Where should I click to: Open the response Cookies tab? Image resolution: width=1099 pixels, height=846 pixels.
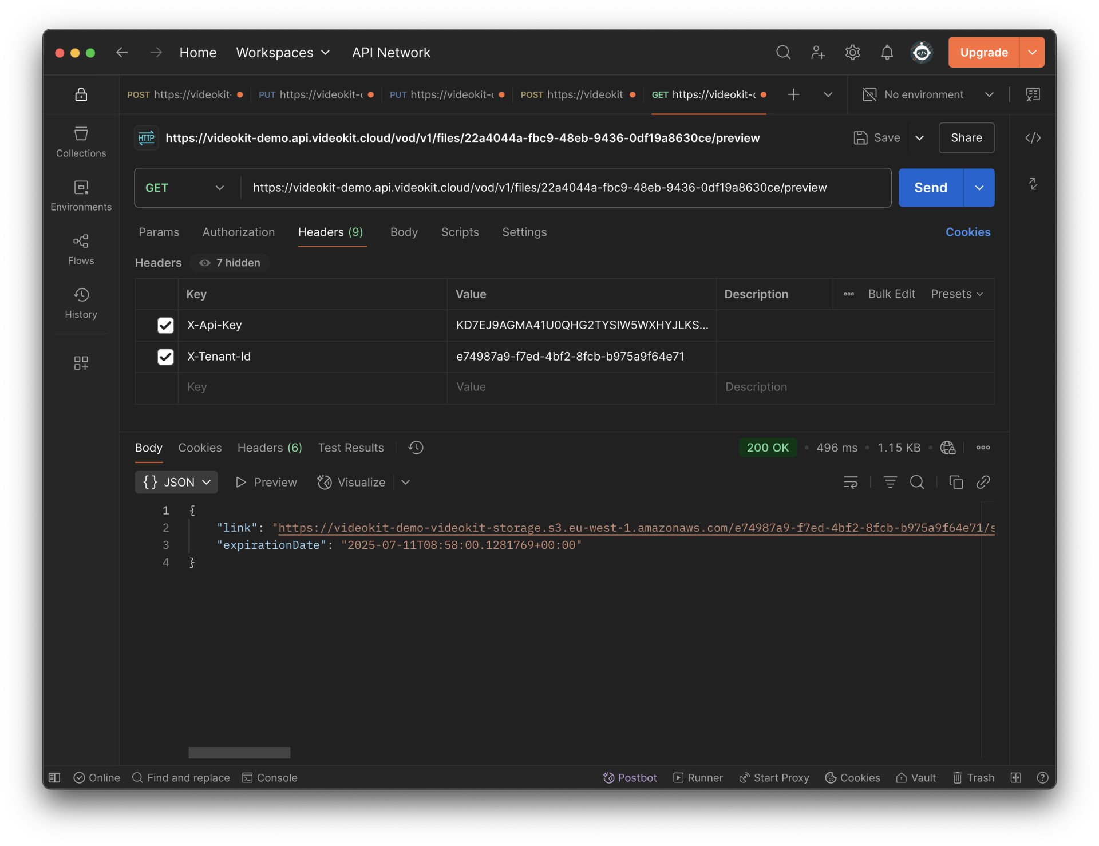200,448
